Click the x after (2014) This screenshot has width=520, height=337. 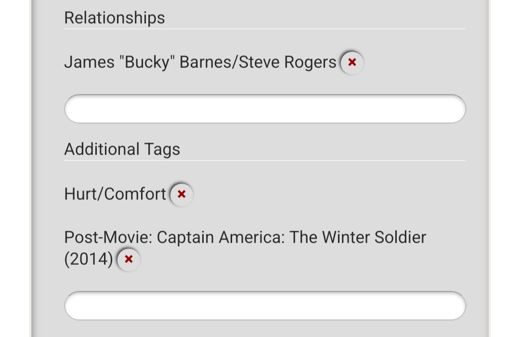[x=129, y=259]
